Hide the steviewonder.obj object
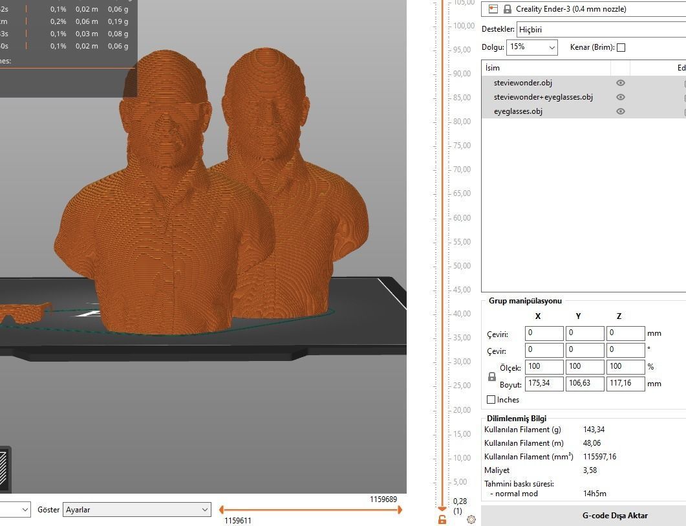This screenshot has width=686, height=526. (621, 83)
